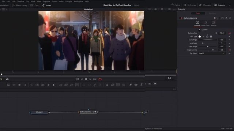Toggle the Inspector panel
Viewport: 234px width, 131px height.
[220, 5]
